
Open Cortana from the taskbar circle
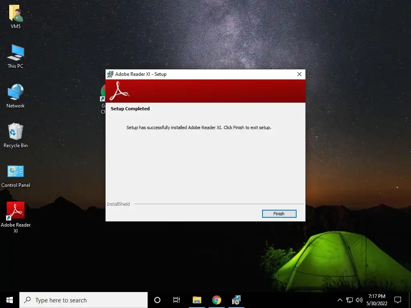[x=157, y=300]
